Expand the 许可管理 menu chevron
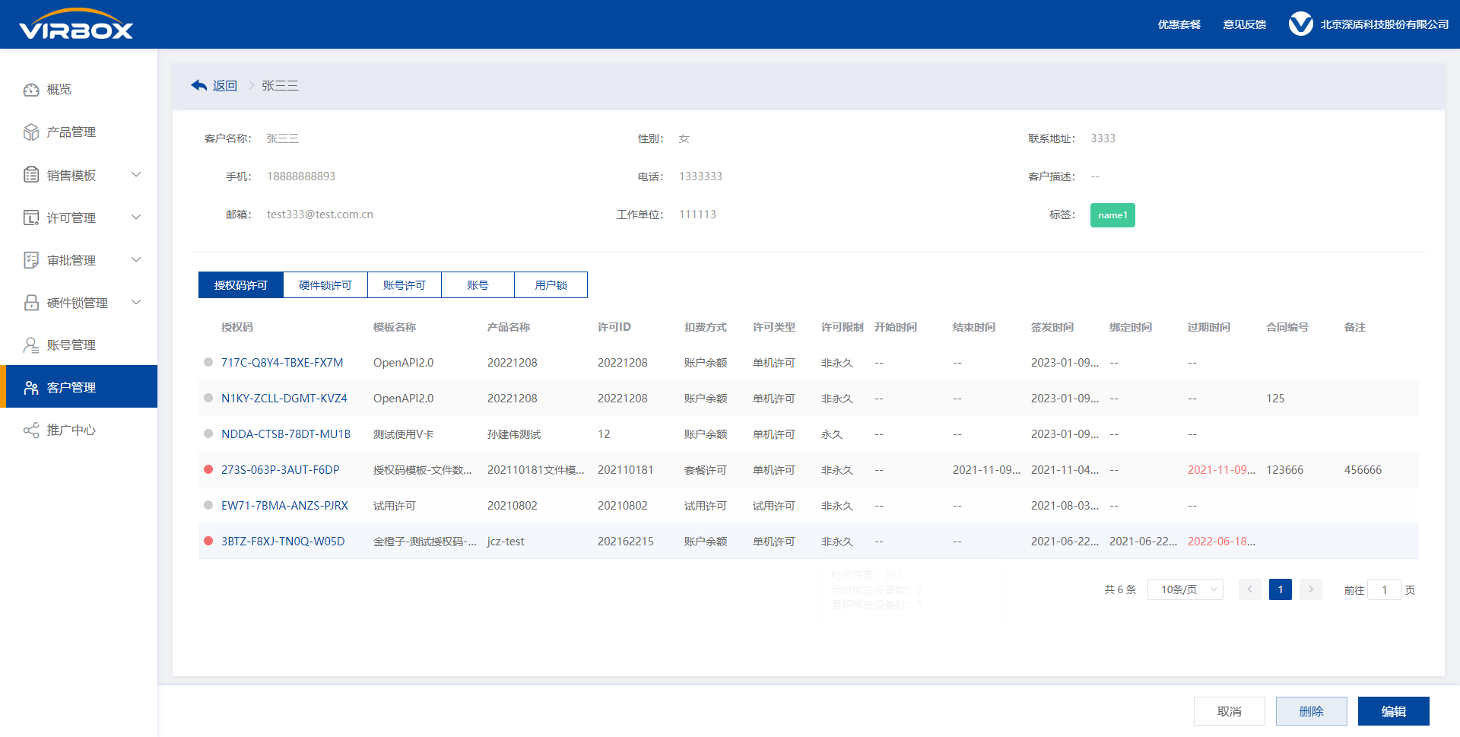 (x=136, y=218)
